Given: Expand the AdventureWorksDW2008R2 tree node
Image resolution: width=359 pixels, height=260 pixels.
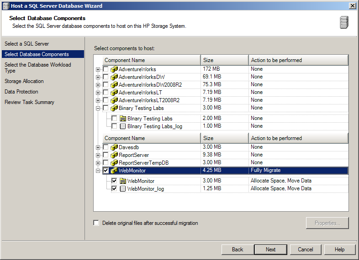Looking at the screenshot, I should 98,85.
